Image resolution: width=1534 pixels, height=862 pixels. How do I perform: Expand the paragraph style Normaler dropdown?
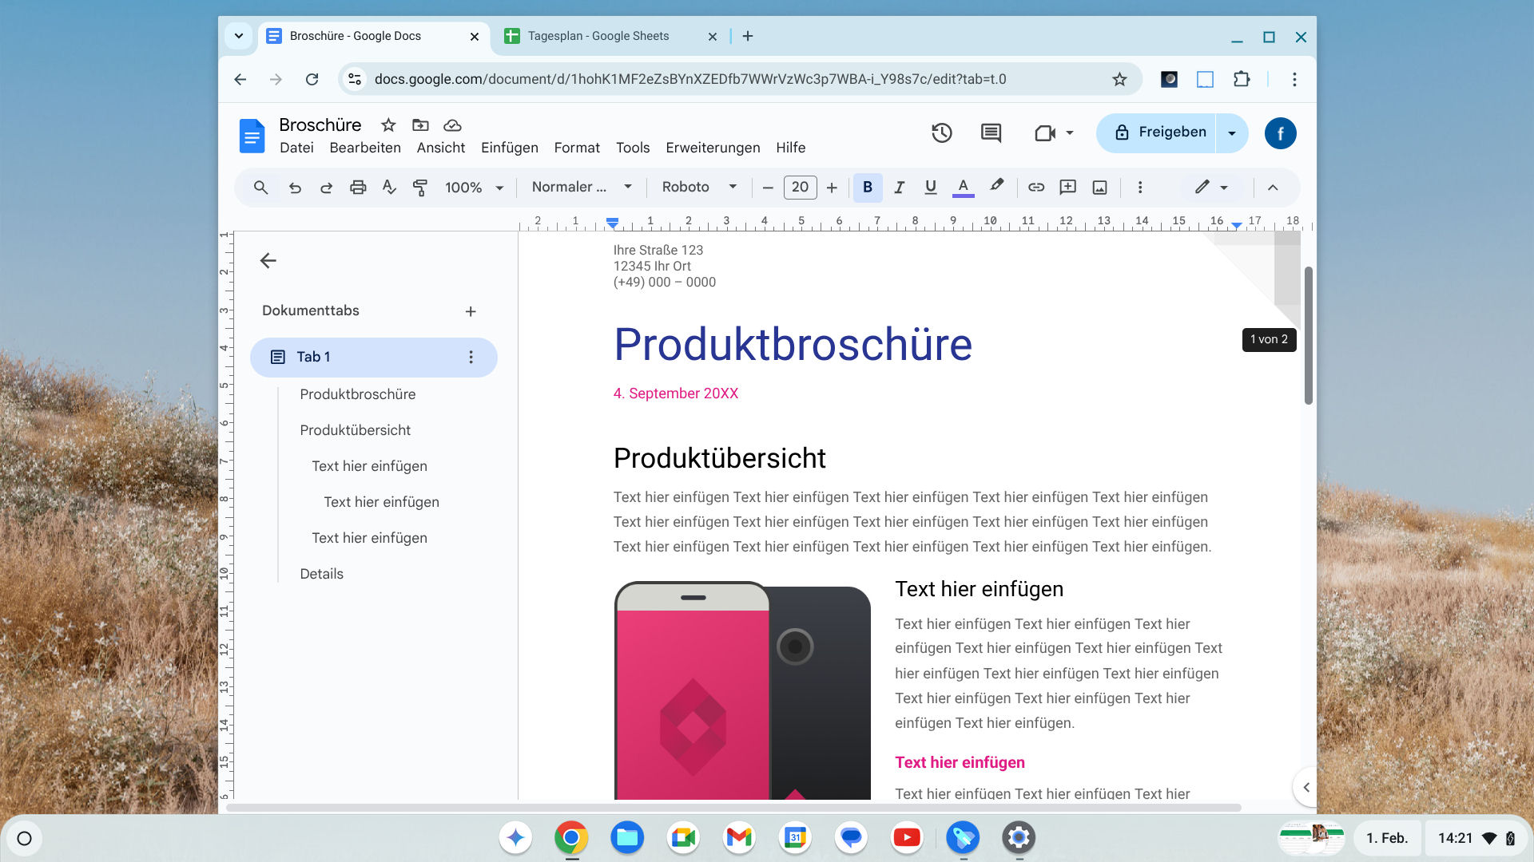click(x=581, y=188)
